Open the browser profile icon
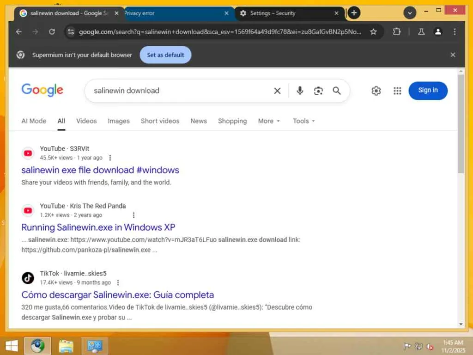 click(438, 32)
